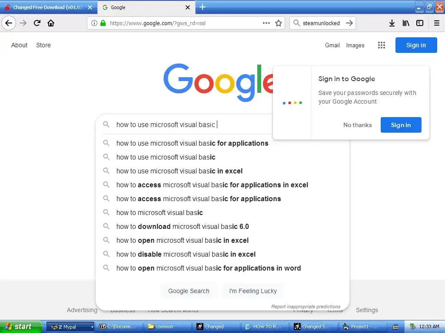Open the common folder taskbar item
The image size is (445, 333).
167,326
